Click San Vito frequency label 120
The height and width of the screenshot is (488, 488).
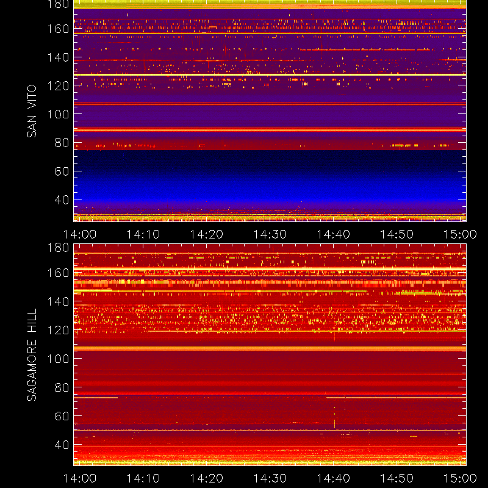click(58, 86)
